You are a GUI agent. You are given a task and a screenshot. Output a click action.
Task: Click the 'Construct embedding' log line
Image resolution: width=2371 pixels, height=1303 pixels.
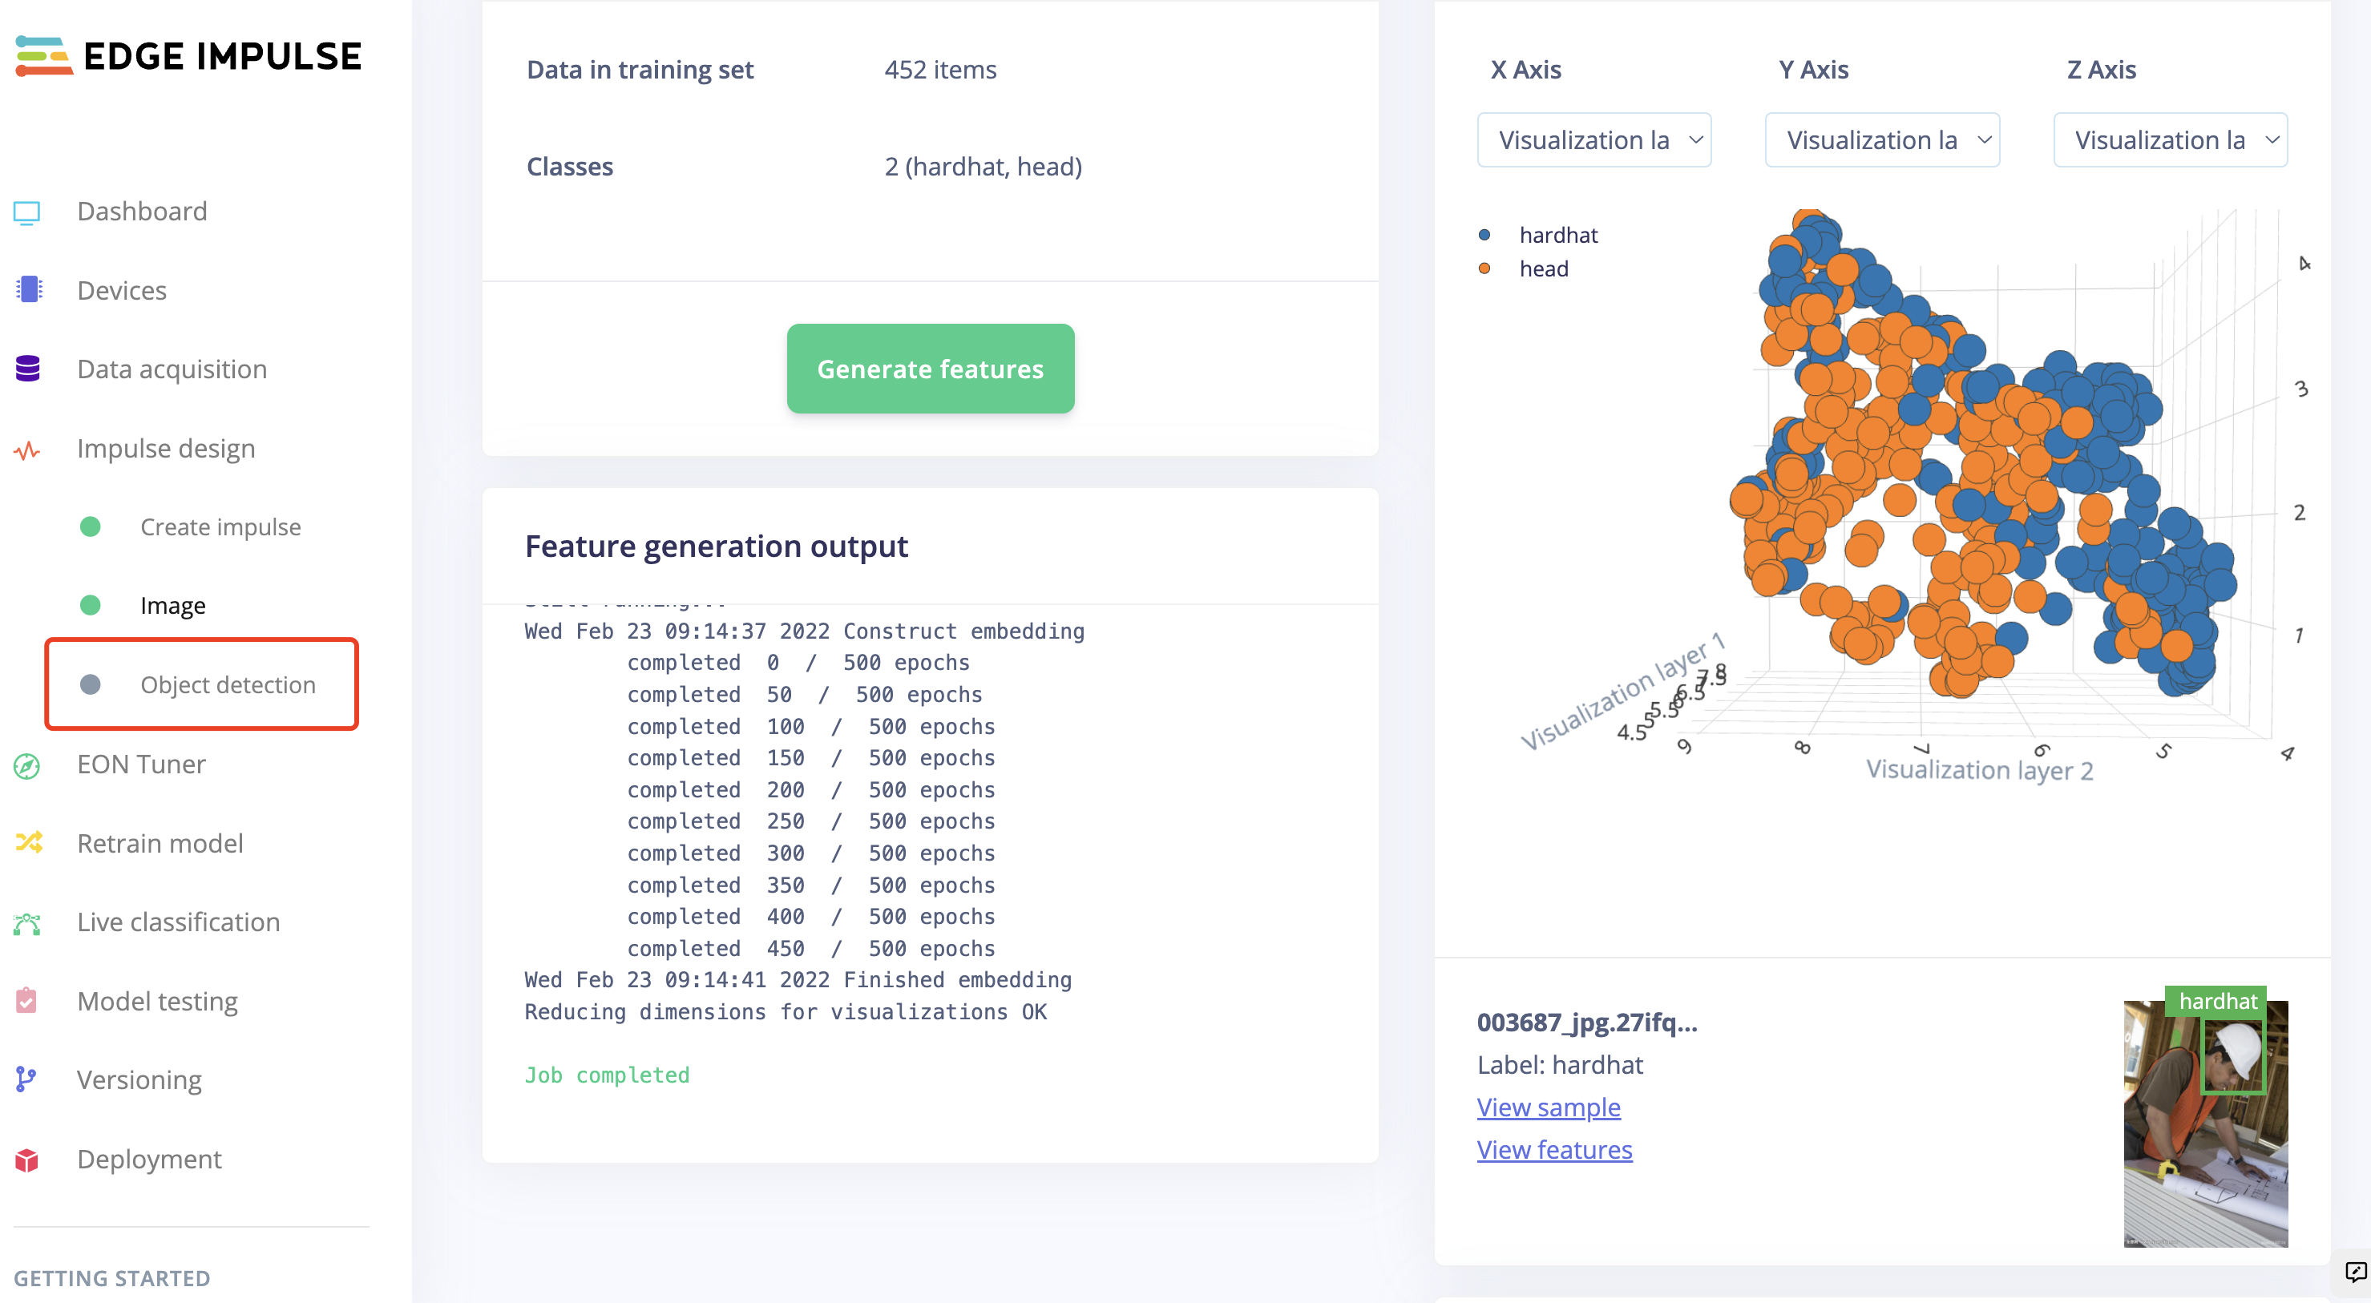[x=805, y=631]
